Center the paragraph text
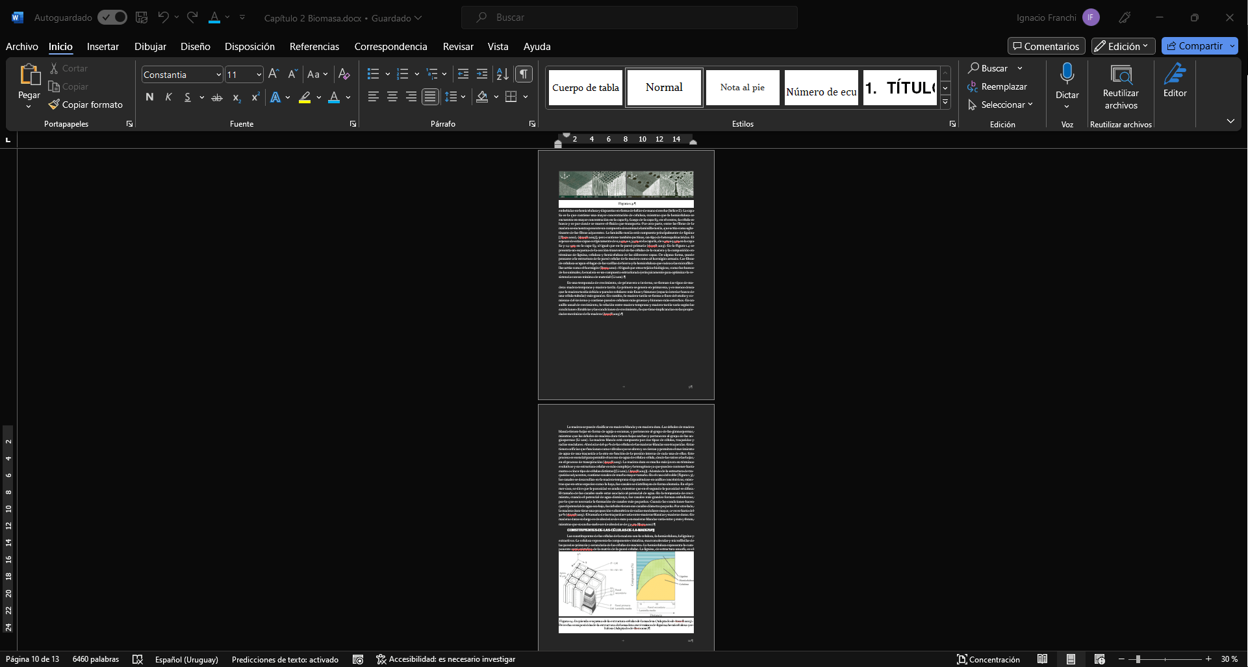This screenshot has width=1248, height=667. (x=392, y=97)
